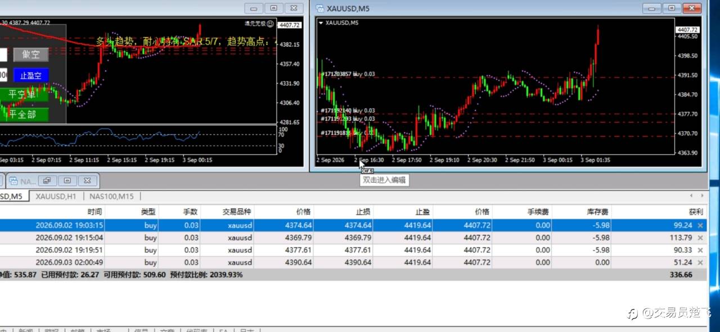Image resolution: width=720 pixels, height=332 pixels.
Task: Maximize the minimized NA... chart window
Action: tap(67, 181)
